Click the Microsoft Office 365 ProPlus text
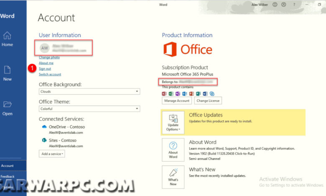 tap(188, 74)
